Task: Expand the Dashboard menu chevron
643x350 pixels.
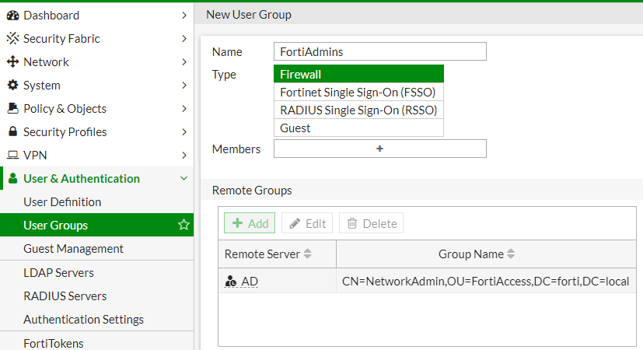Action: (184, 16)
